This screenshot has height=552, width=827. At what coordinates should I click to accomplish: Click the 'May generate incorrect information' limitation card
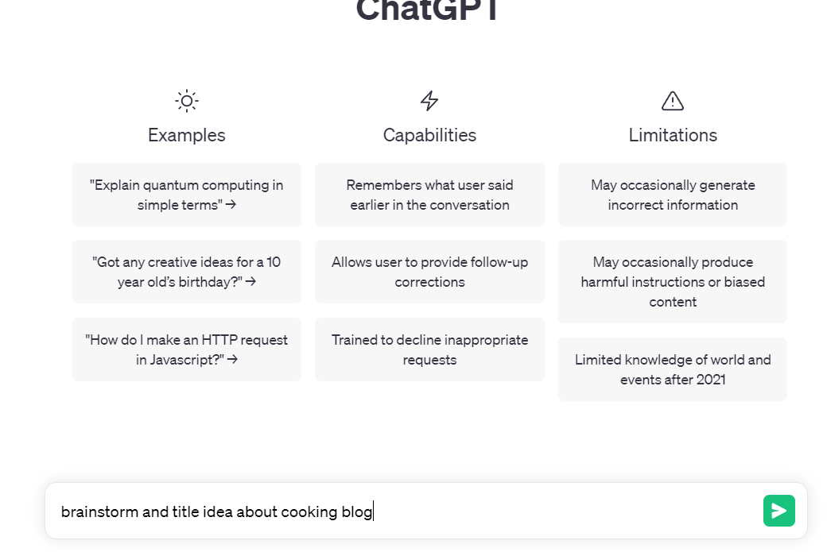672,194
